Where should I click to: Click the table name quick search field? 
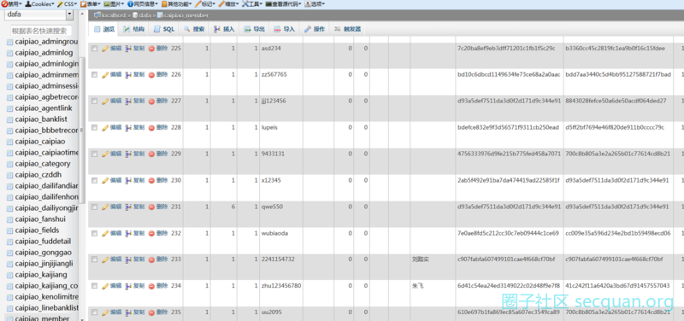point(40,31)
